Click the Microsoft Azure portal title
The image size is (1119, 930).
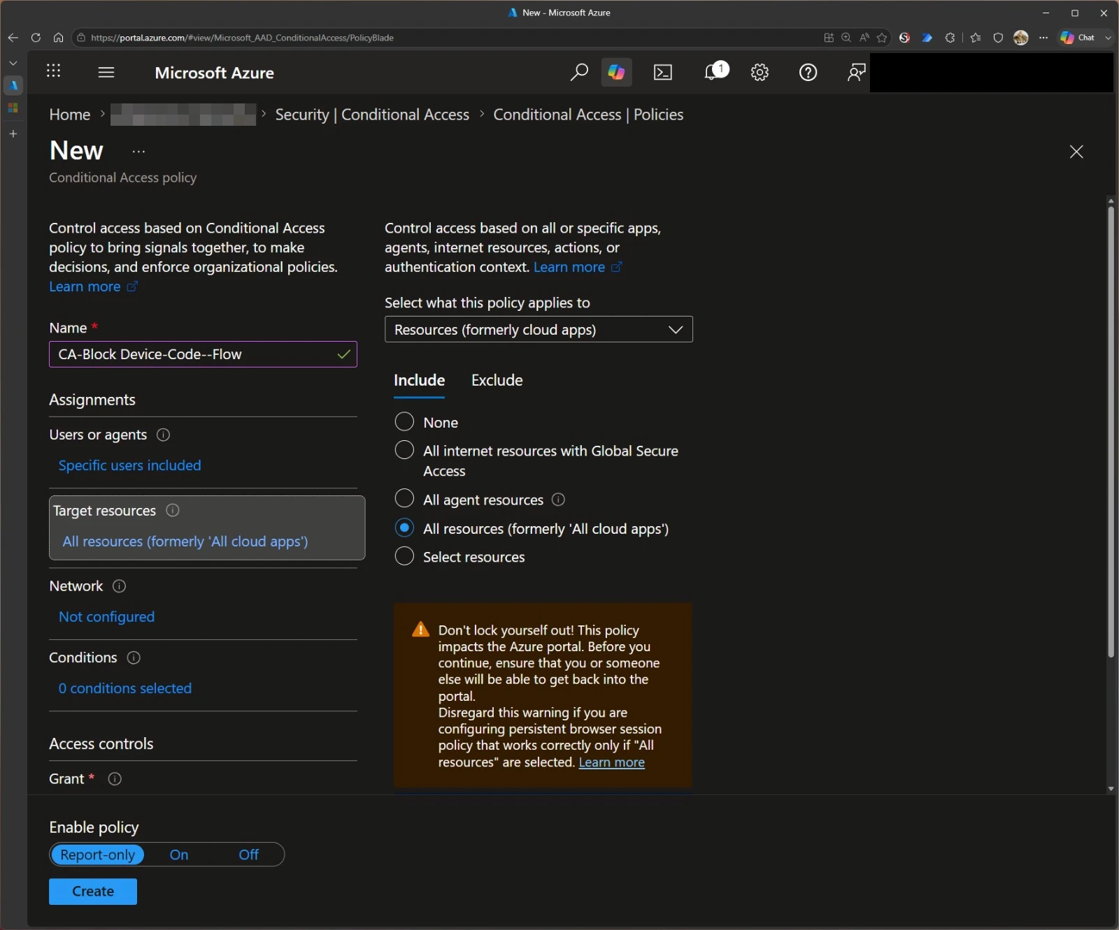pyautogui.click(x=214, y=73)
